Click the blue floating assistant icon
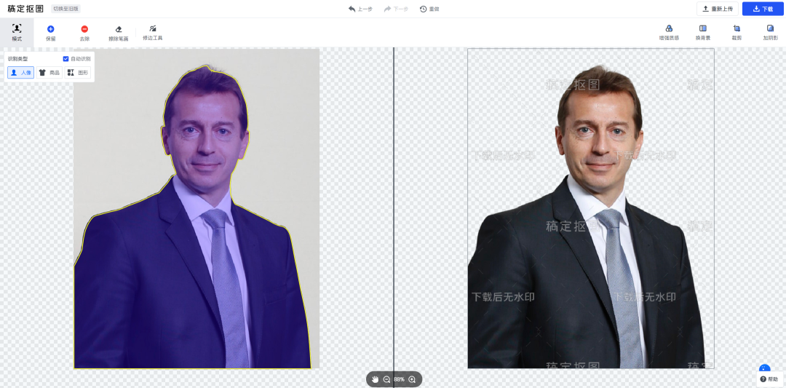The image size is (786, 388). click(764, 369)
